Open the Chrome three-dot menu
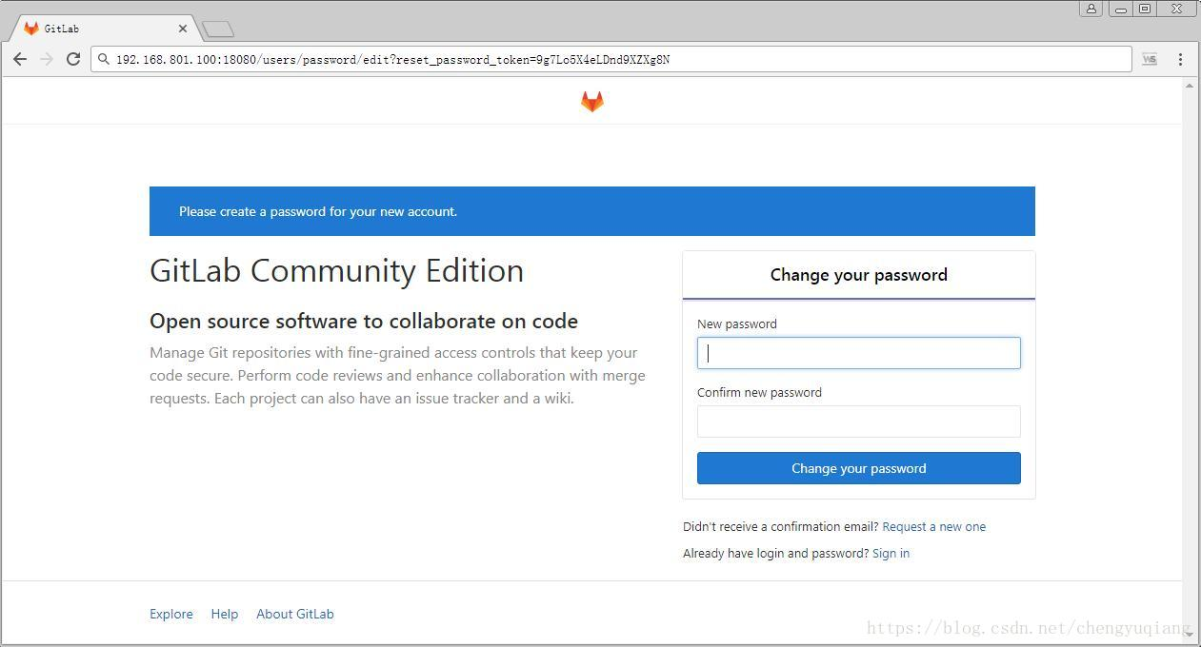Image resolution: width=1201 pixels, height=647 pixels. (1180, 59)
